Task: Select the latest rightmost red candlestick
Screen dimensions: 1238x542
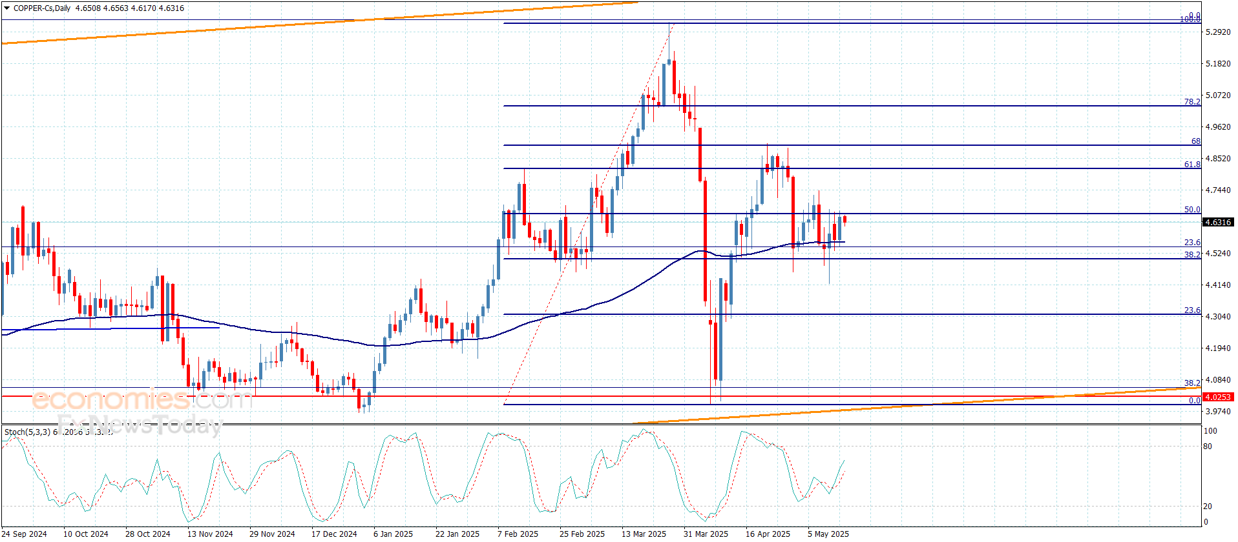Action: 845,220
